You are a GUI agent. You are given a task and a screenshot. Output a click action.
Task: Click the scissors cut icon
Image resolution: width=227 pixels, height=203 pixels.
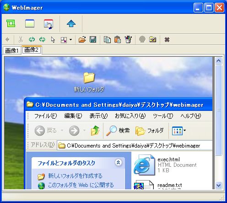pos(21,39)
